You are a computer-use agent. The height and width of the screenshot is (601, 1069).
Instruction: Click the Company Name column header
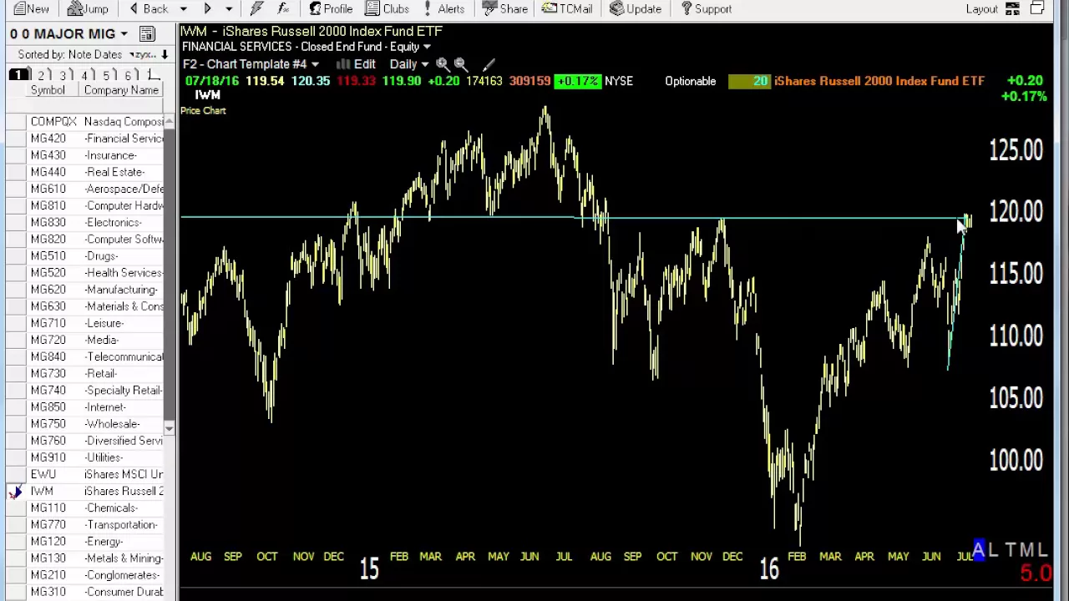[x=121, y=90]
